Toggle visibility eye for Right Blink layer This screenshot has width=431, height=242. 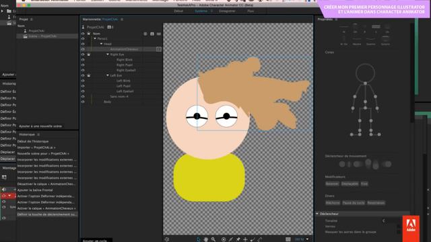click(x=83, y=60)
